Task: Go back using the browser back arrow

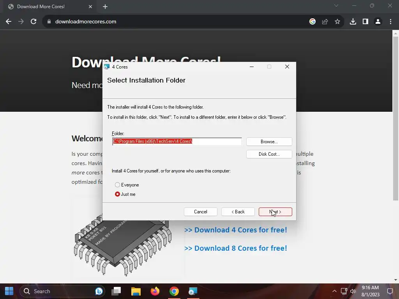Action: [x=9, y=22]
